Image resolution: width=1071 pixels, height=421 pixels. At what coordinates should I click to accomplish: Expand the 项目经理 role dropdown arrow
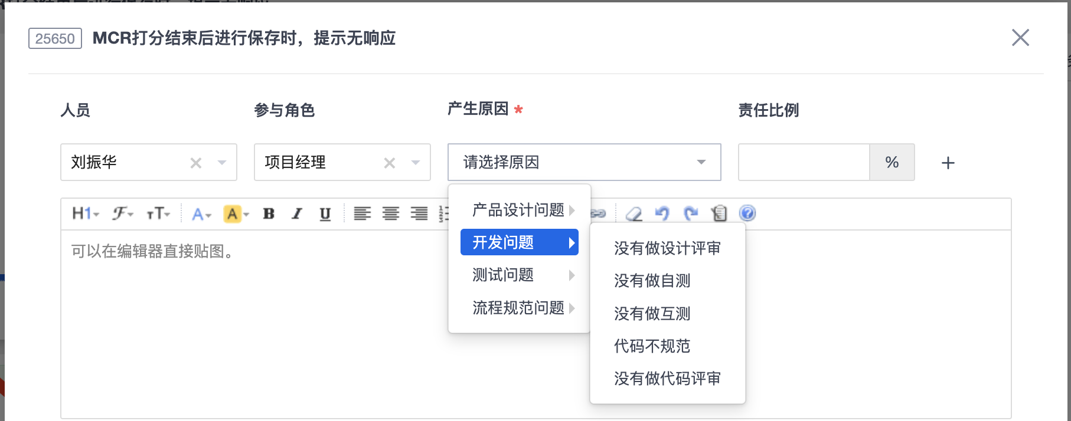point(416,163)
